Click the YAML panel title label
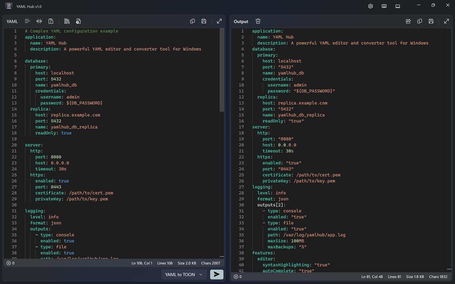The height and width of the screenshot is (284, 455). point(12,21)
